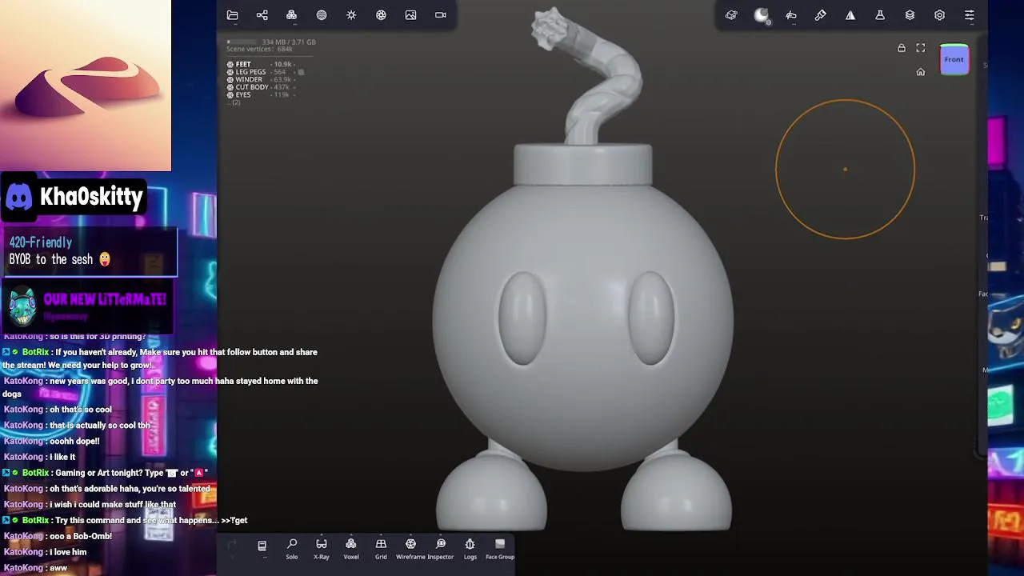Open Voxel remesh shortcut
The width and height of the screenshot is (1024, 576).
351,549
